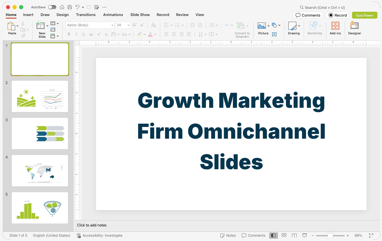Open the bullets list dropdown arrow
The image size is (382, 241).
[171, 25]
